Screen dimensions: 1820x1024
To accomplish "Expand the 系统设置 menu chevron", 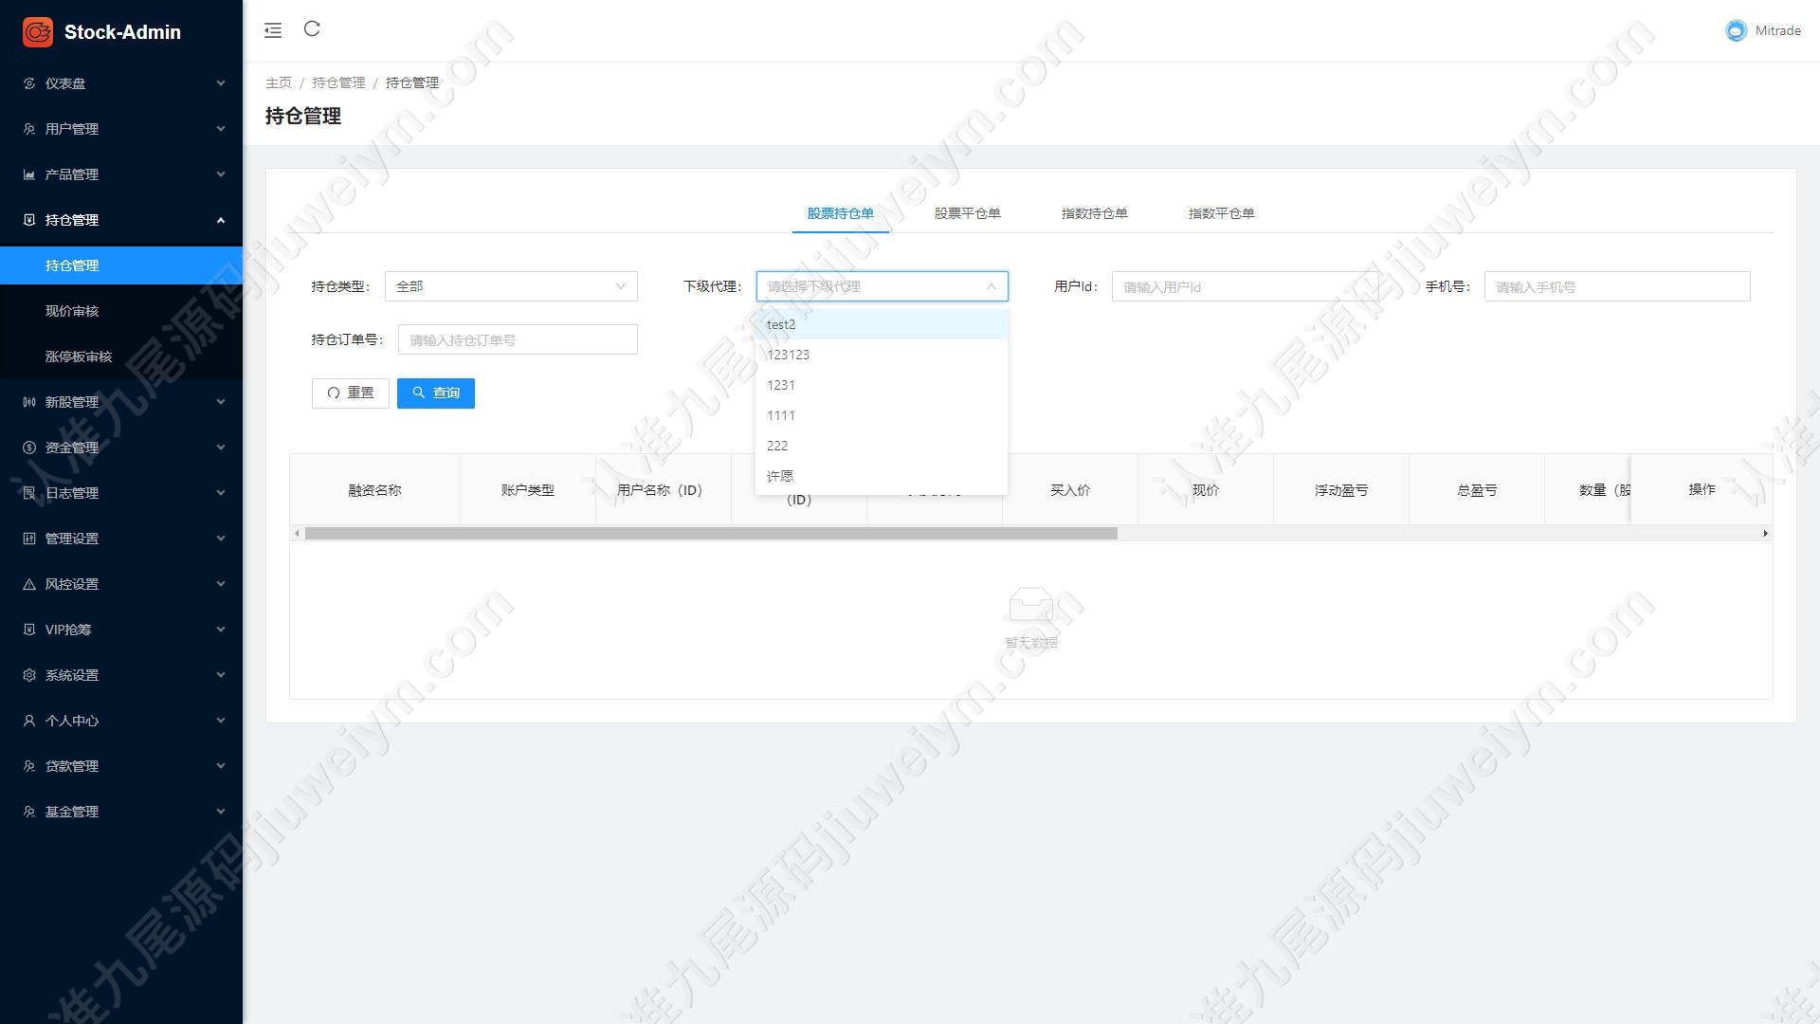I will click(221, 675).
